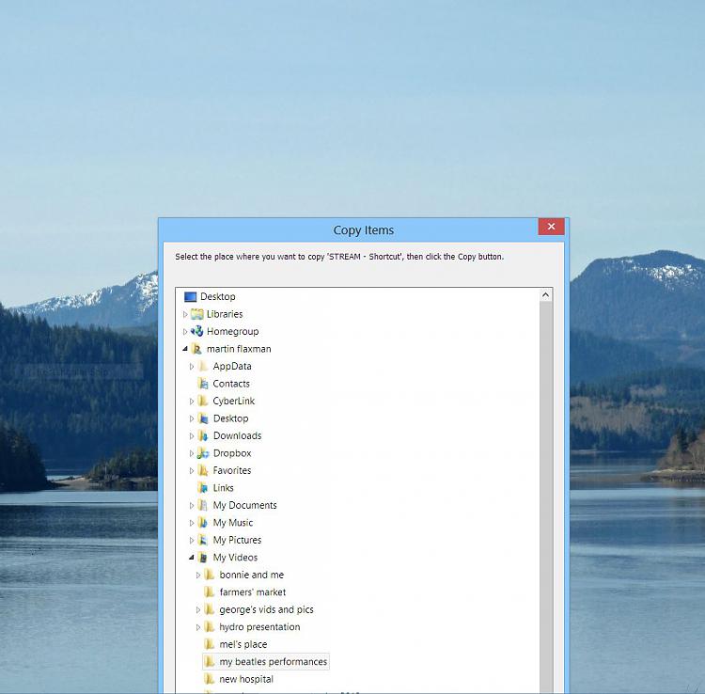The height and width of the screenshot is (694, 705).
Task: Expand the user Desktop folder arrow
Action: point(192,418)
